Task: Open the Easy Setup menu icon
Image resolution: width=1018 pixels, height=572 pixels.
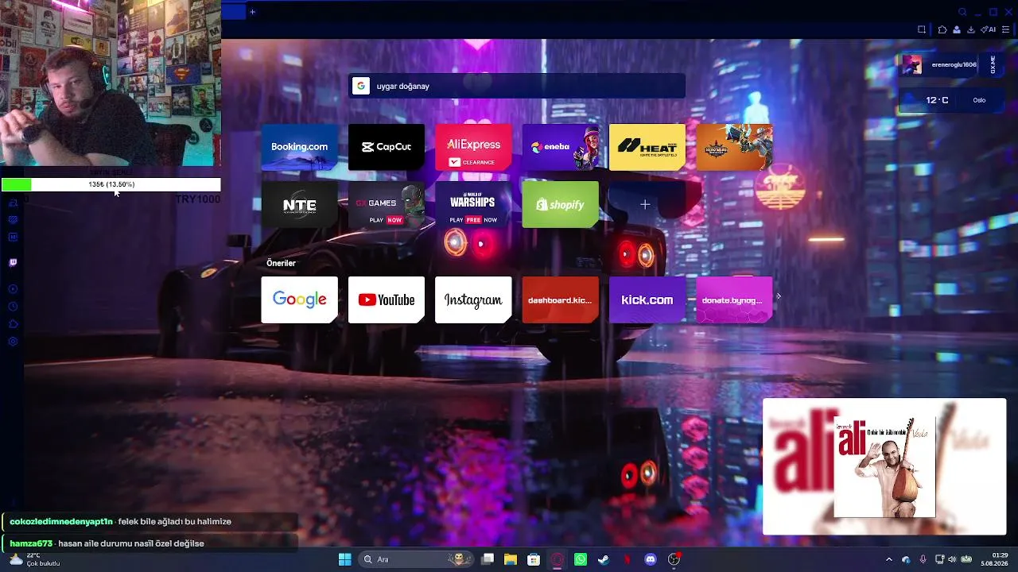Action: coord(1006,29)
